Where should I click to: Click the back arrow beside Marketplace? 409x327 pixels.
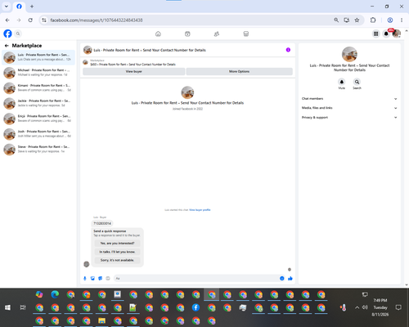(7, 46)
